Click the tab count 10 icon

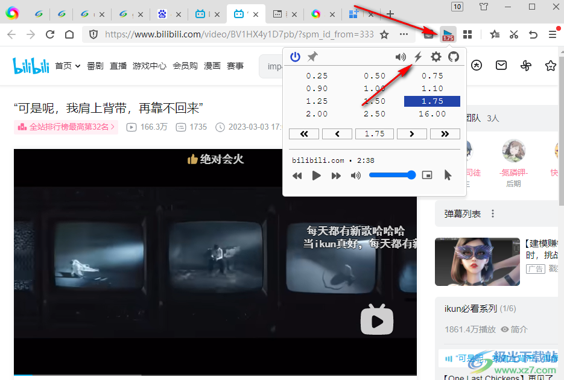(457, 7)
